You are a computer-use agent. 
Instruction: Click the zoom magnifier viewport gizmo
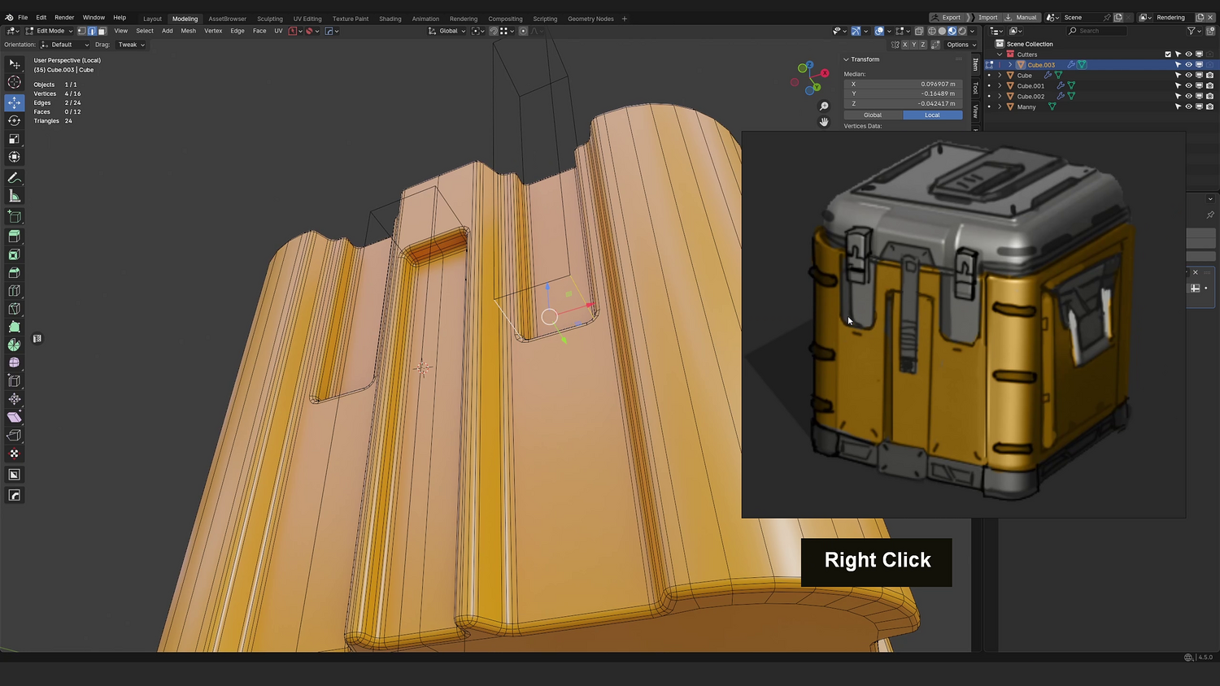(x=824, y=106)
